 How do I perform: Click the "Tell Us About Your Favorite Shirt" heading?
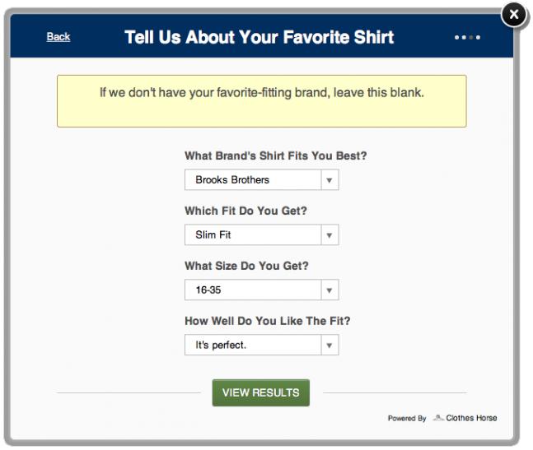[259, 37]
